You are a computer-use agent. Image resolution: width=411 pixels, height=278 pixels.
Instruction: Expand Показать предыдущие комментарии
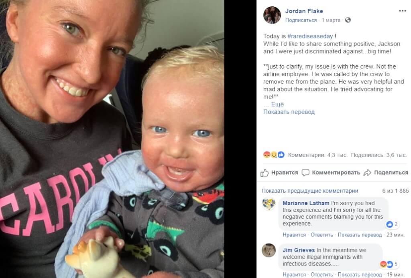click(x=310, y=191)
